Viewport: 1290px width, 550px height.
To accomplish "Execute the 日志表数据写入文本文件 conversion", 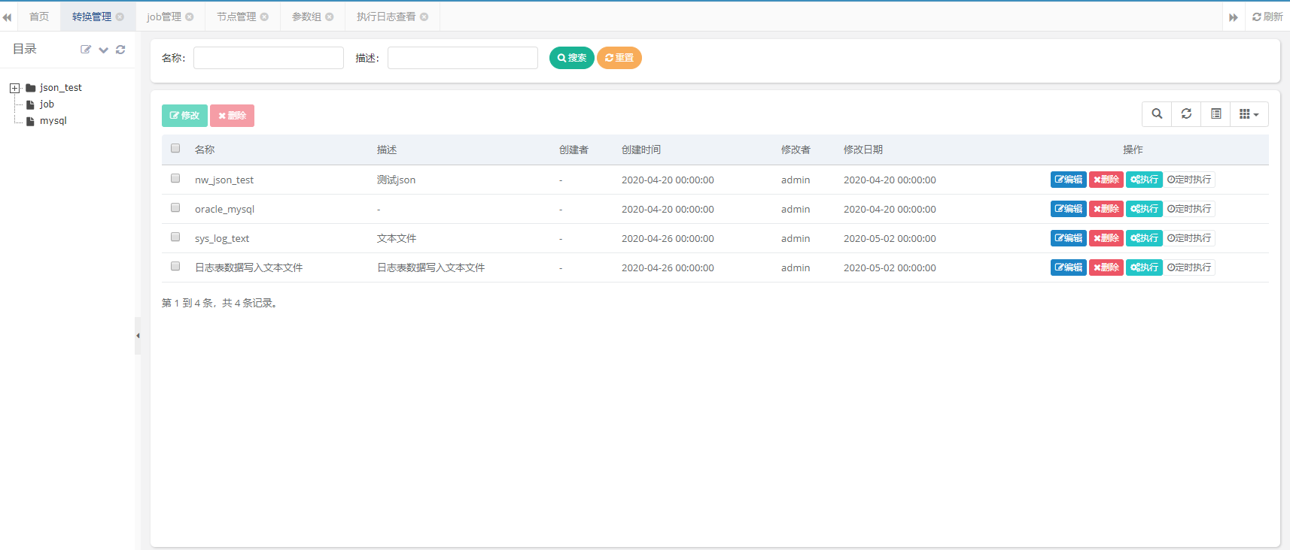I will coord(1144,267).
